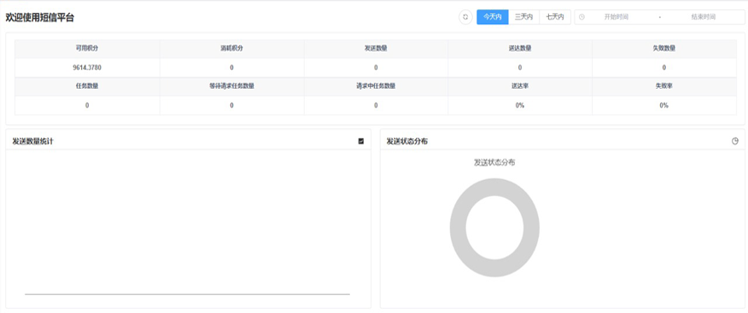Click the circular refresh icon button

pyautogui.click(x=465, y=17)
